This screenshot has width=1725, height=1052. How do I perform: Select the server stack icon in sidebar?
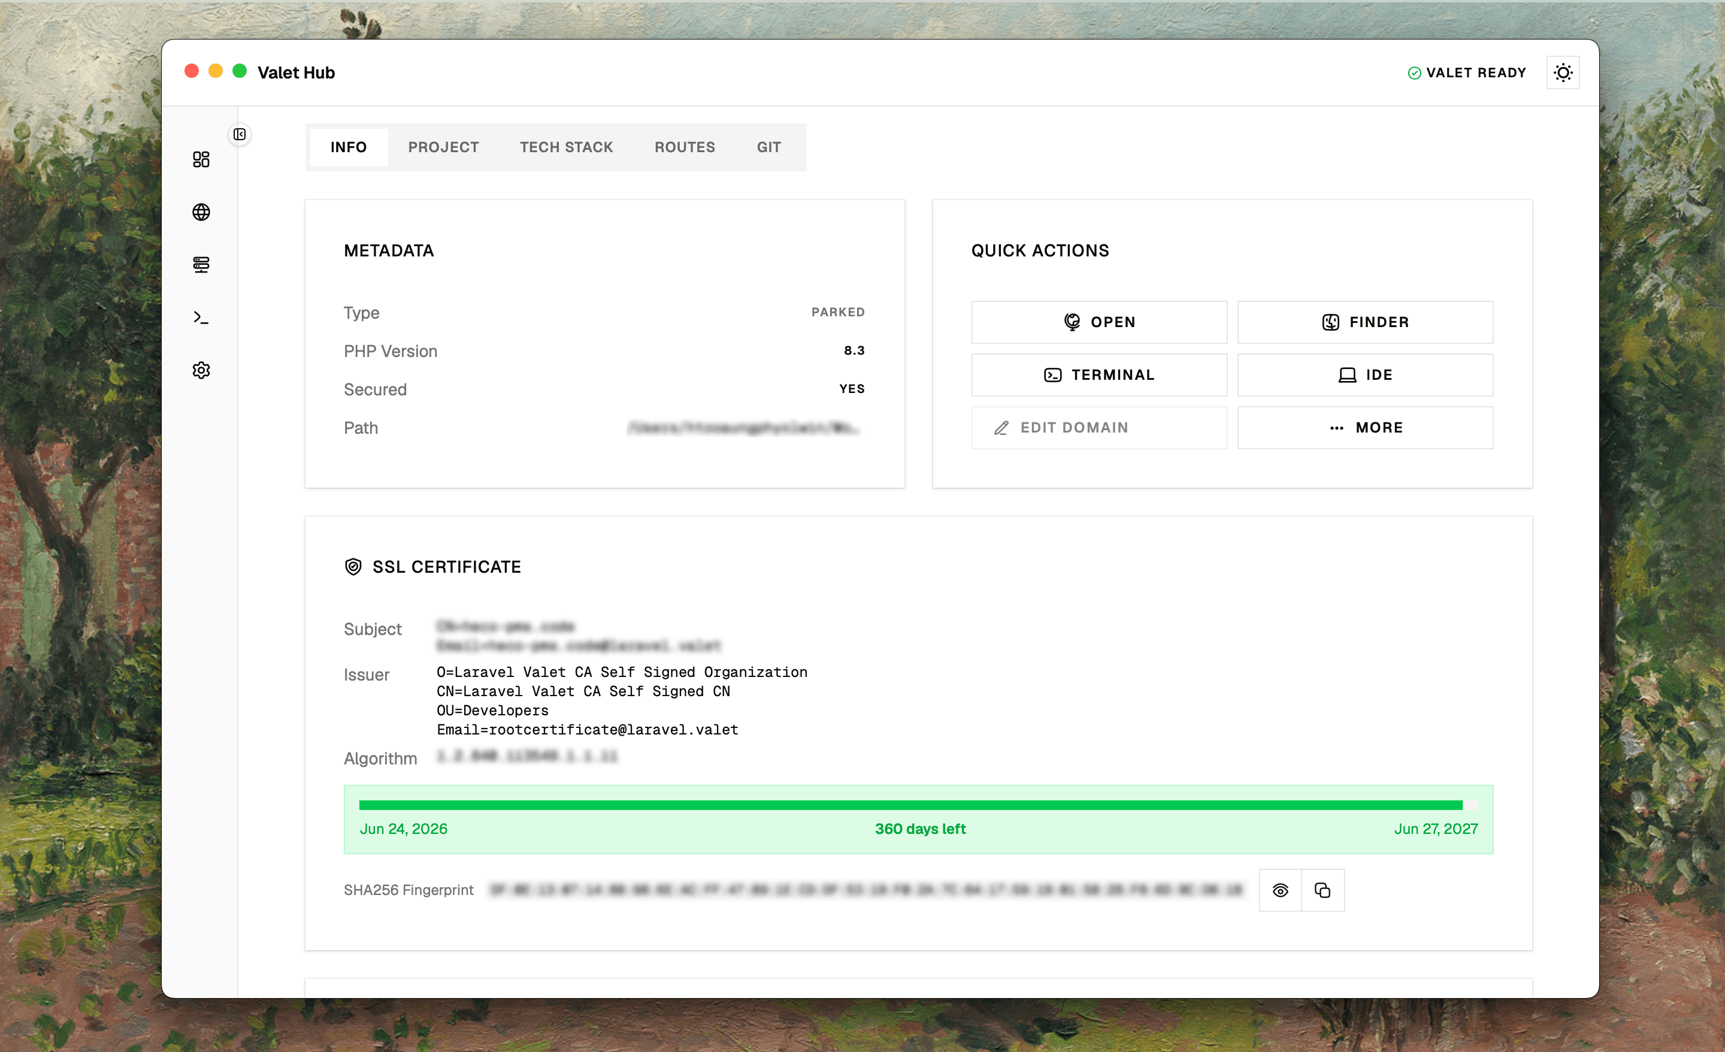[x=201, y=265]
